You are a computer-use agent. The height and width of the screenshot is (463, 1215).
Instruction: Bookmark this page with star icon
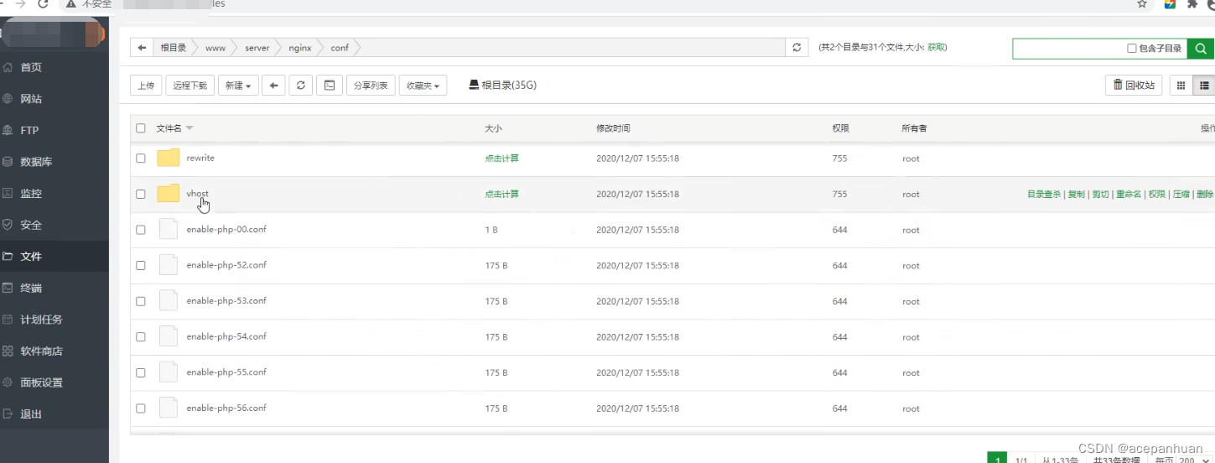coord(1142,4)
